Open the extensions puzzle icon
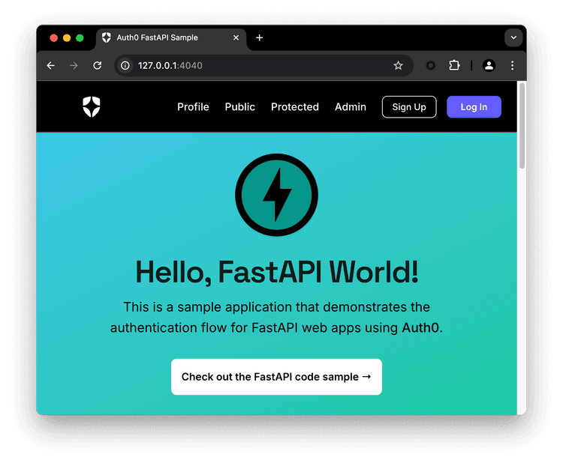Viewport: 563px width, 463px height. tap(454, 66)
